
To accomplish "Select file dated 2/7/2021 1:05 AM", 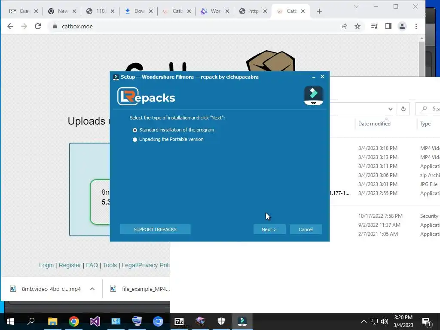I will tap(378, 234).
